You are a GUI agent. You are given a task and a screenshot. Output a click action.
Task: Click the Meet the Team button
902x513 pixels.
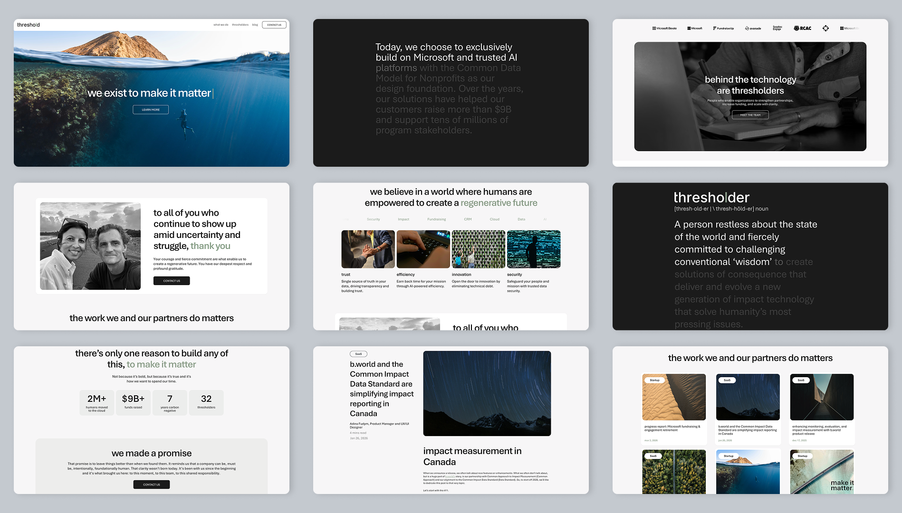point(750,115)
